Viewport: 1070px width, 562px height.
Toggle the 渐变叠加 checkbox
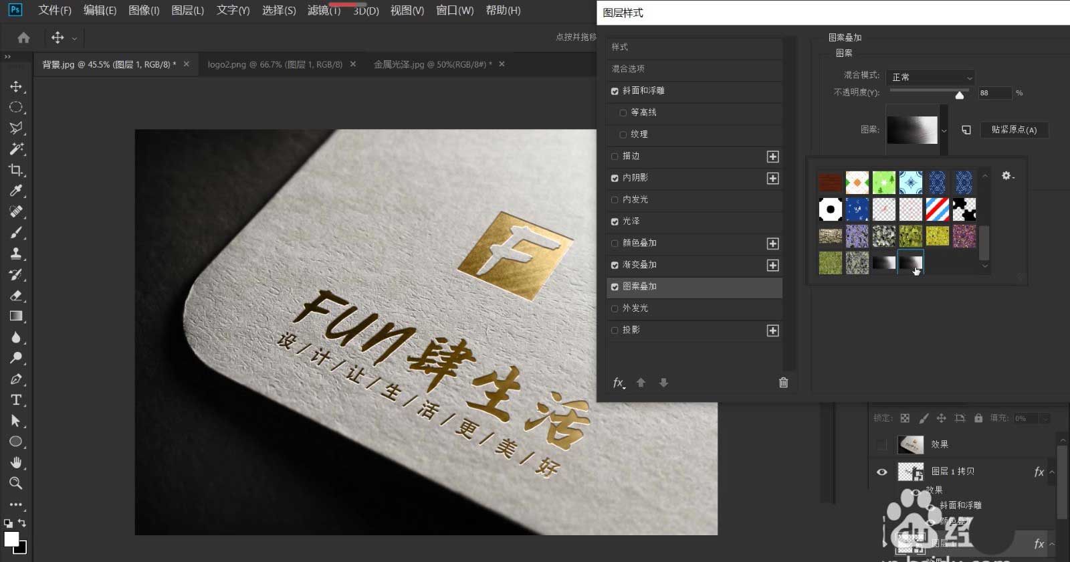pyautogui.click(x=615, y=265)
